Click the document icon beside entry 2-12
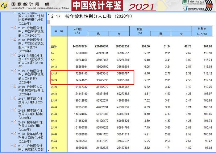216x153 pixels. (15, 28)
